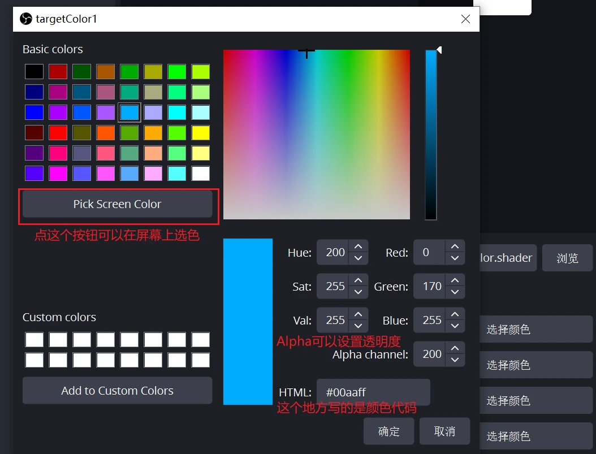Screen dimensions: 596x454
Task: Select the magenta swatch in bottom row
Action: [x=58, y=173]
